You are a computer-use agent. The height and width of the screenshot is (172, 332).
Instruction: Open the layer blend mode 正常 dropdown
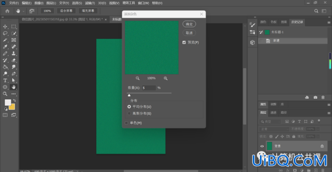[274, 129]
